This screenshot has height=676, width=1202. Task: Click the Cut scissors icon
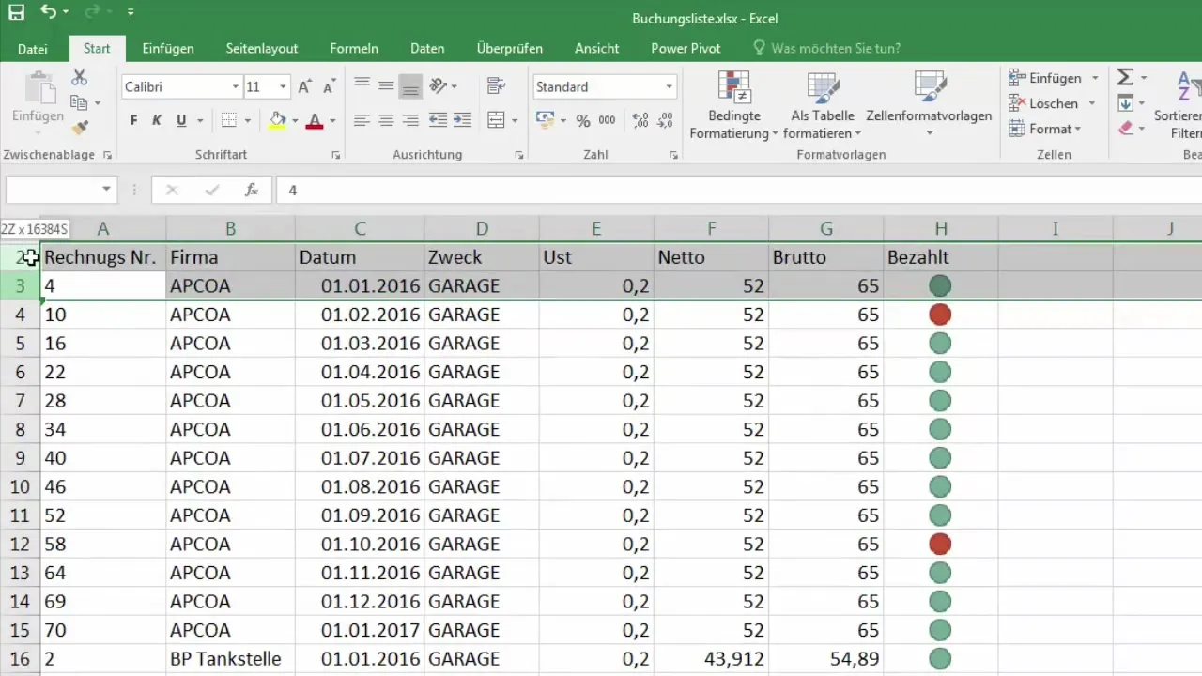(x=80, y=78)
